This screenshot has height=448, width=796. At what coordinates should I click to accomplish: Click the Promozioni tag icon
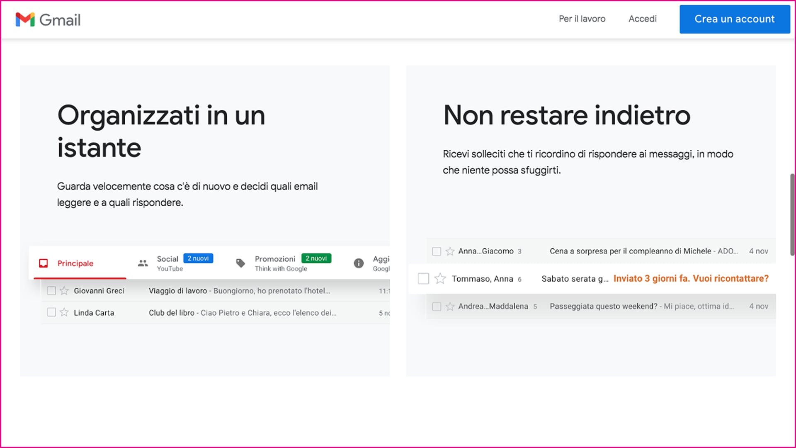click(x=241, y=263)
